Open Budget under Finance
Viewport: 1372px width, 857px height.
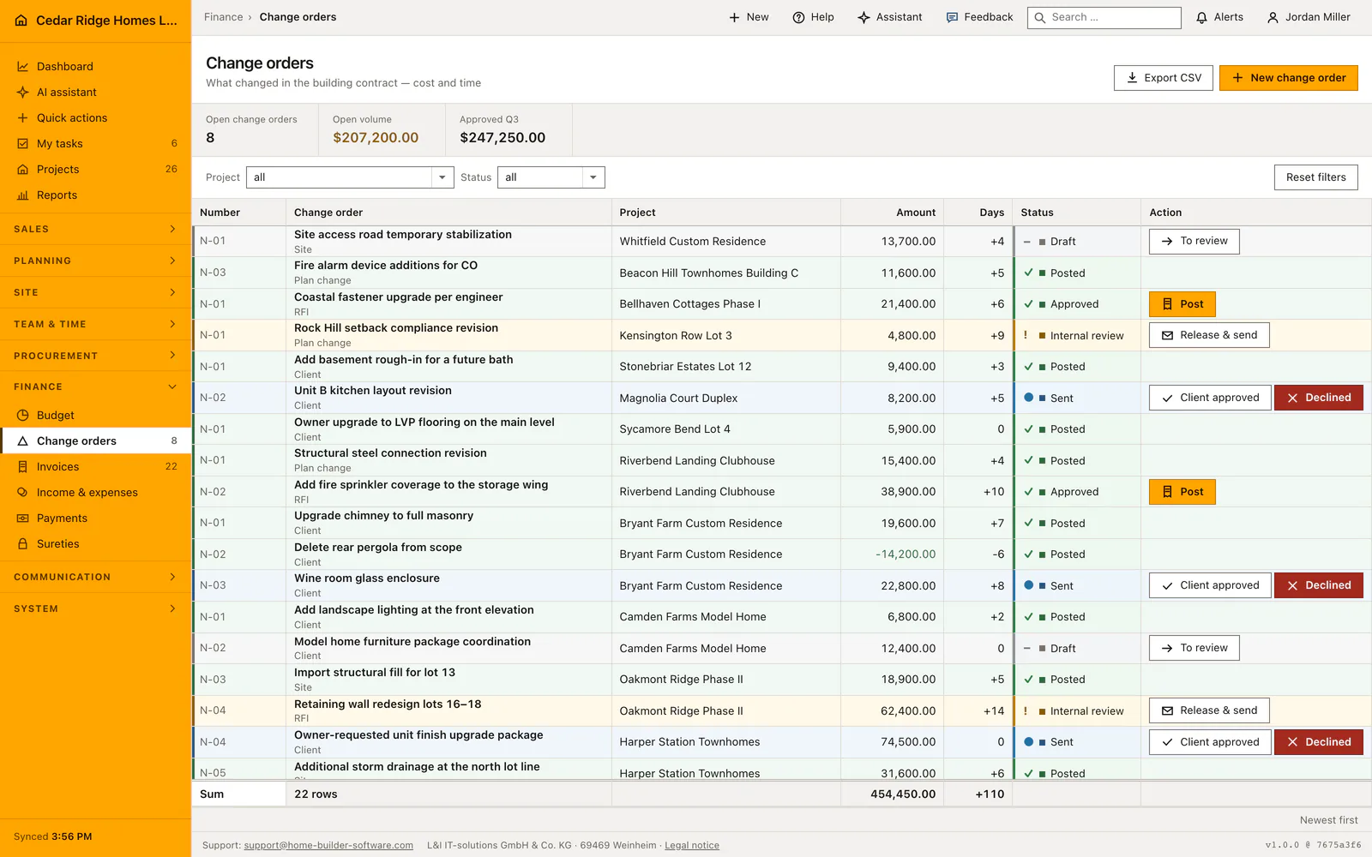(x=95, y=415)
